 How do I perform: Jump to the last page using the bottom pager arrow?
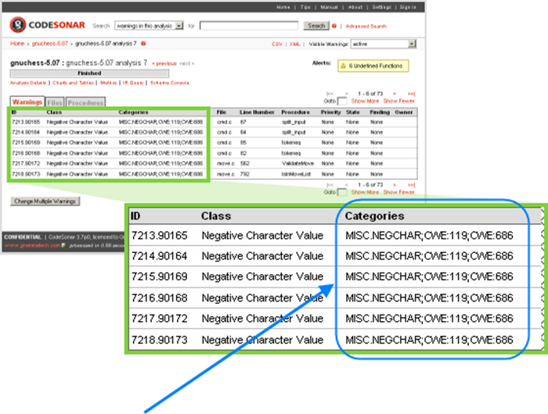pos(411,185)
